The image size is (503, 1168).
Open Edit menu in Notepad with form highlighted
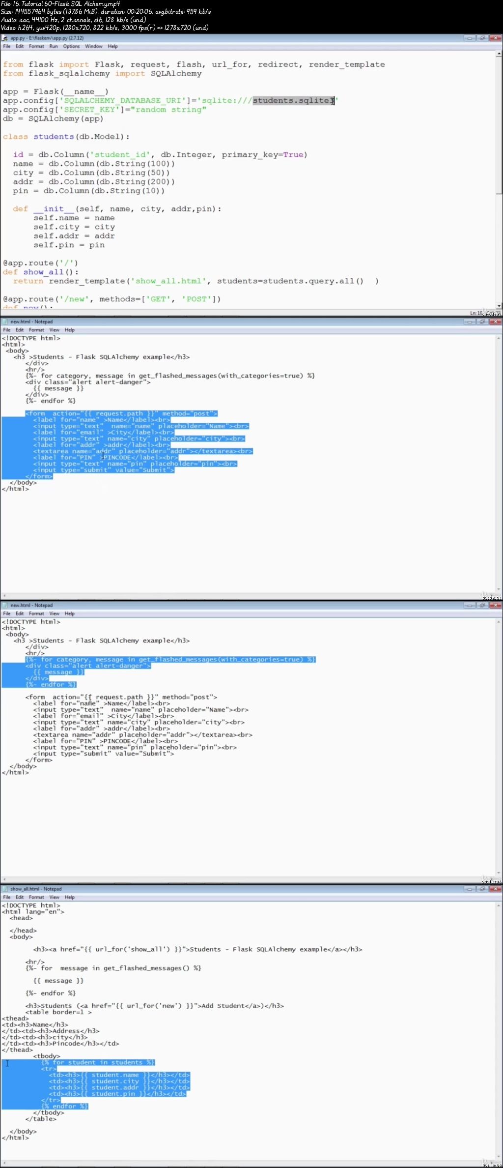coord(20,330)
